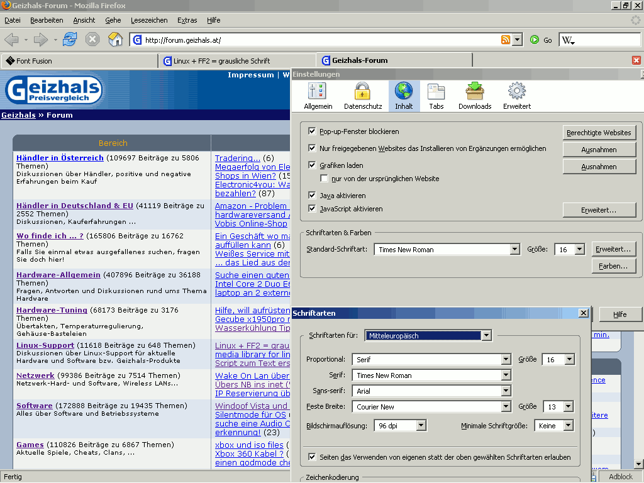Open the Datenschutz settings pane
Screen dimensions: 644x483
363,96
